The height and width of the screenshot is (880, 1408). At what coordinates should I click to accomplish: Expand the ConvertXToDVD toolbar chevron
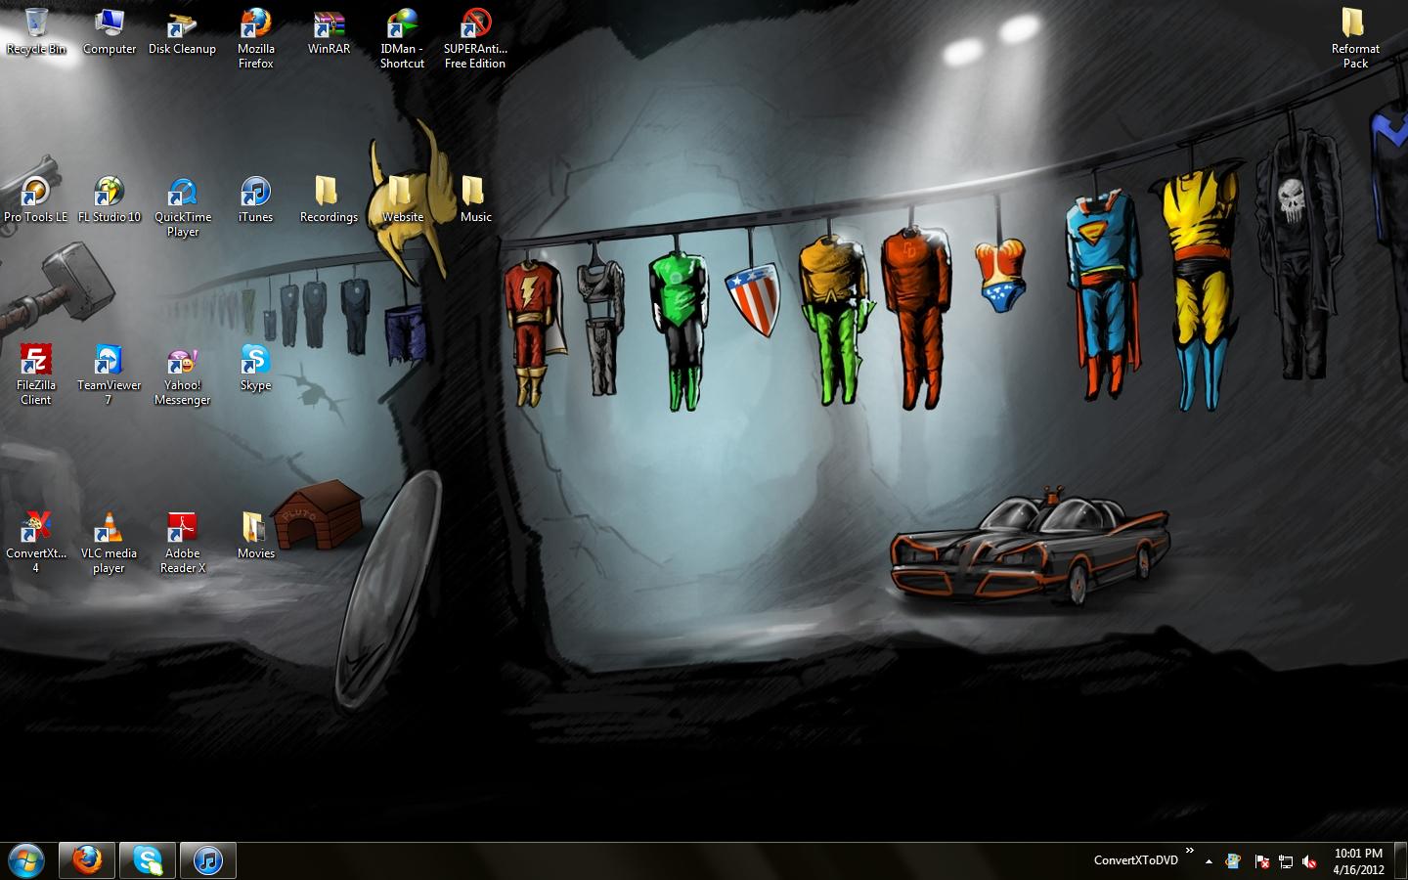point(1189,851)
